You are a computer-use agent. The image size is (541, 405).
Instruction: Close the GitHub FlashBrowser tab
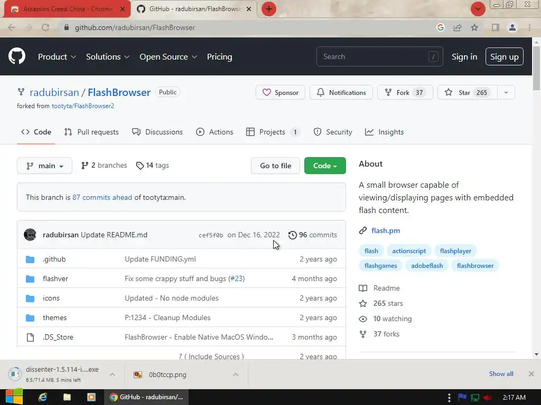click(x=249, y=9)
